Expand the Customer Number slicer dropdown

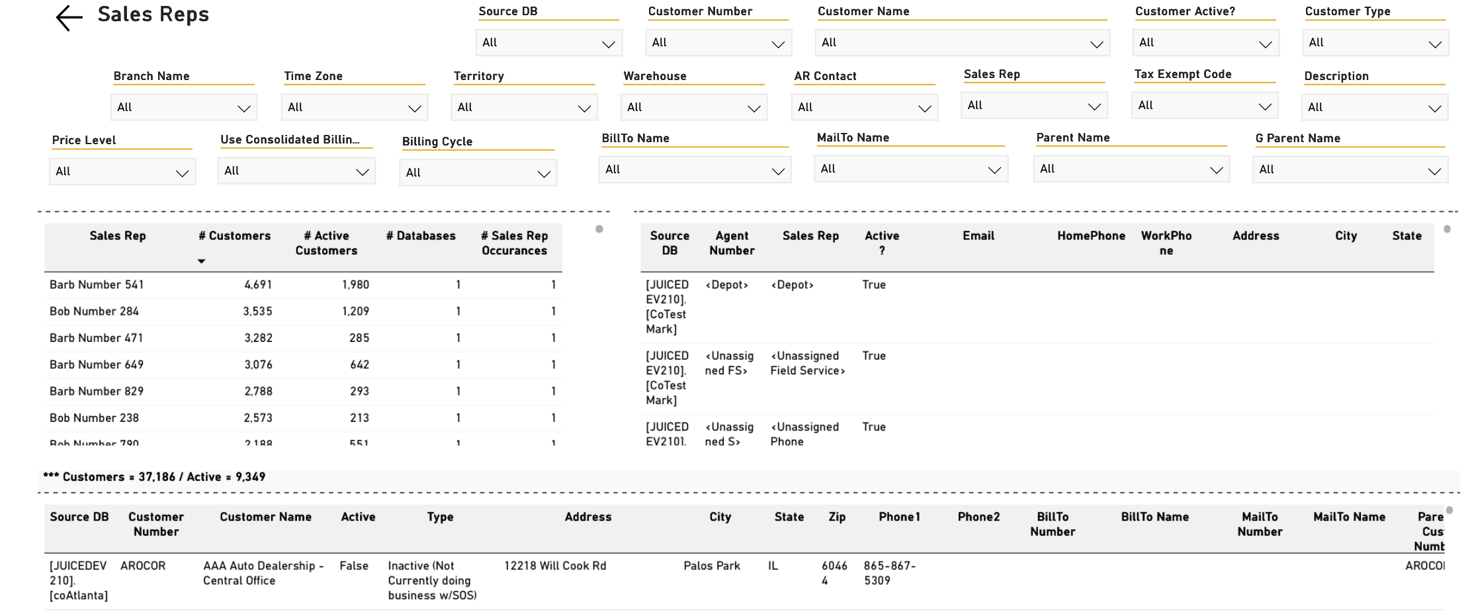click(718, 43)
